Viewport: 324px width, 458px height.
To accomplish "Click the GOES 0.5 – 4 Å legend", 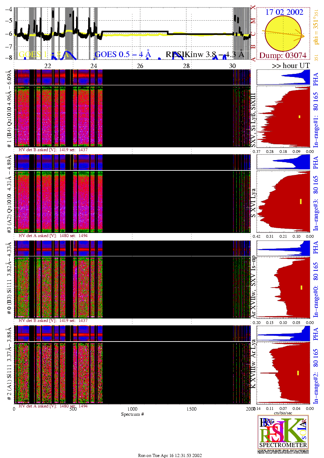I will 123,54.
